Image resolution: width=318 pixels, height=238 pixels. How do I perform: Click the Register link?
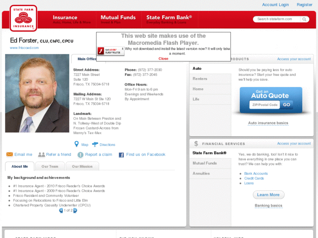click(x=304, y=5)
